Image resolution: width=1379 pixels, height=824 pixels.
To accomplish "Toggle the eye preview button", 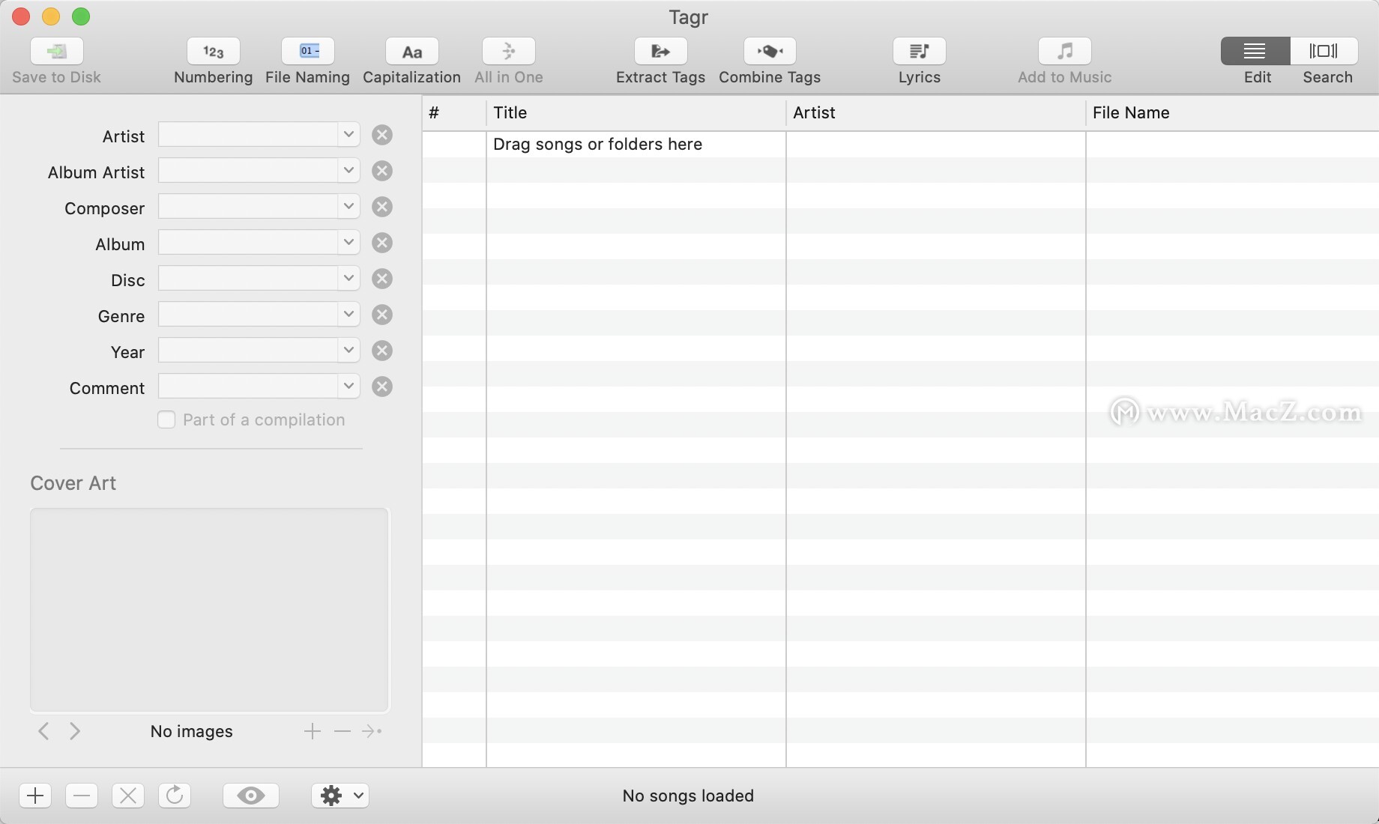I will click(x=251, y=795).
